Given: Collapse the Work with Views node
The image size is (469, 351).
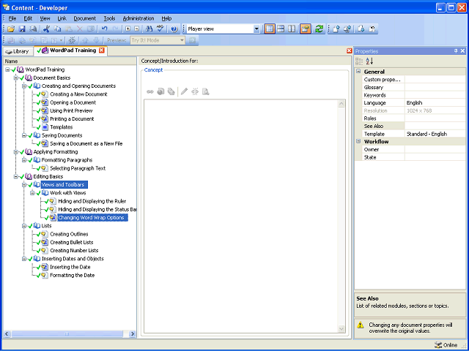Looking at the screenshot, I should click(x=32, y=193).
